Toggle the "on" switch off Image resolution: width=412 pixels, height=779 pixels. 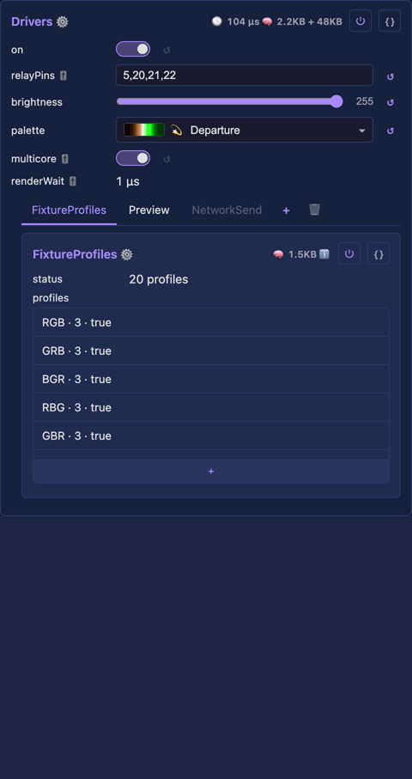[133, 49]
